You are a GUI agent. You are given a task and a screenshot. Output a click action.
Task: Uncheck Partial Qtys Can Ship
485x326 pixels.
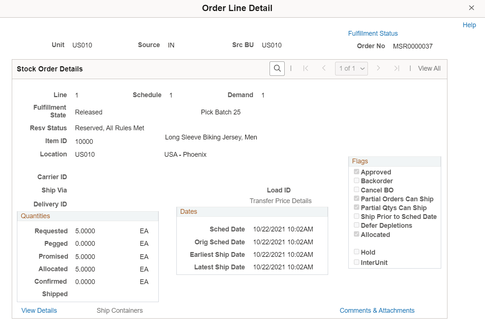(x=356, y=207)
